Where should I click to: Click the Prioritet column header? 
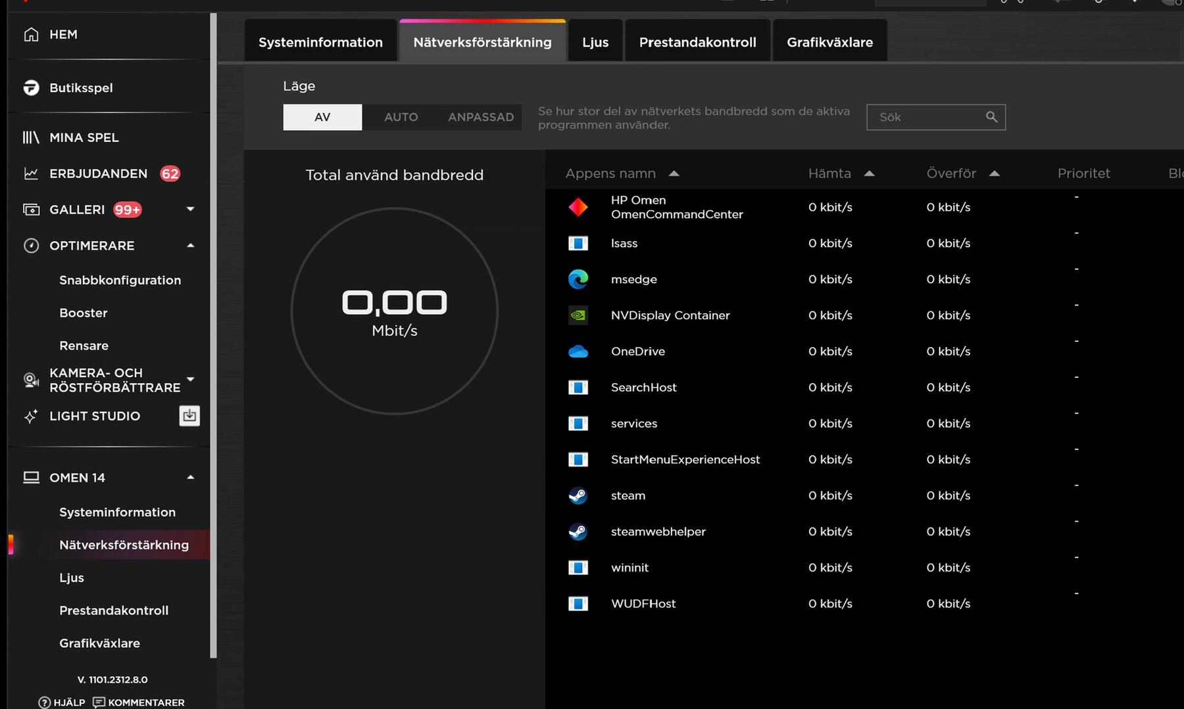pos(1083,173)
